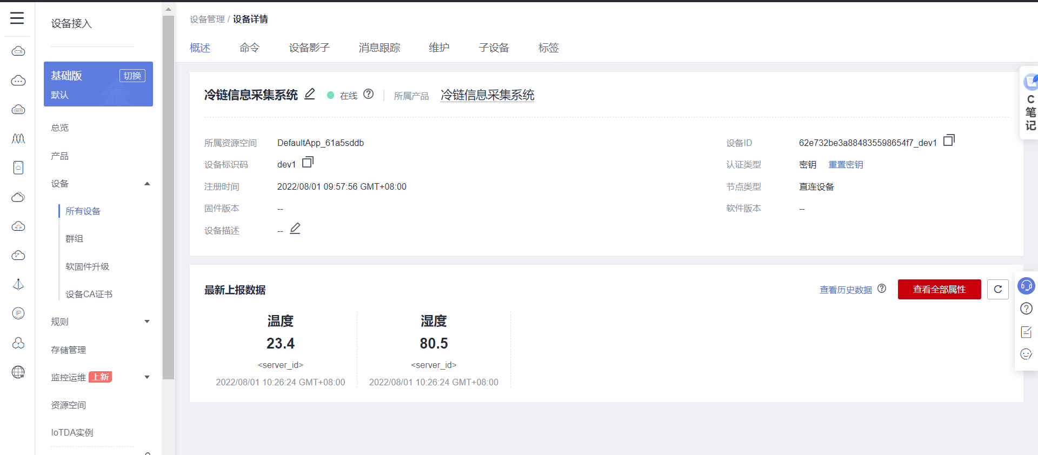
Task: Click the card-with-cloud icon in left rail
Action: pyautogui.click(x=18, y=168)
